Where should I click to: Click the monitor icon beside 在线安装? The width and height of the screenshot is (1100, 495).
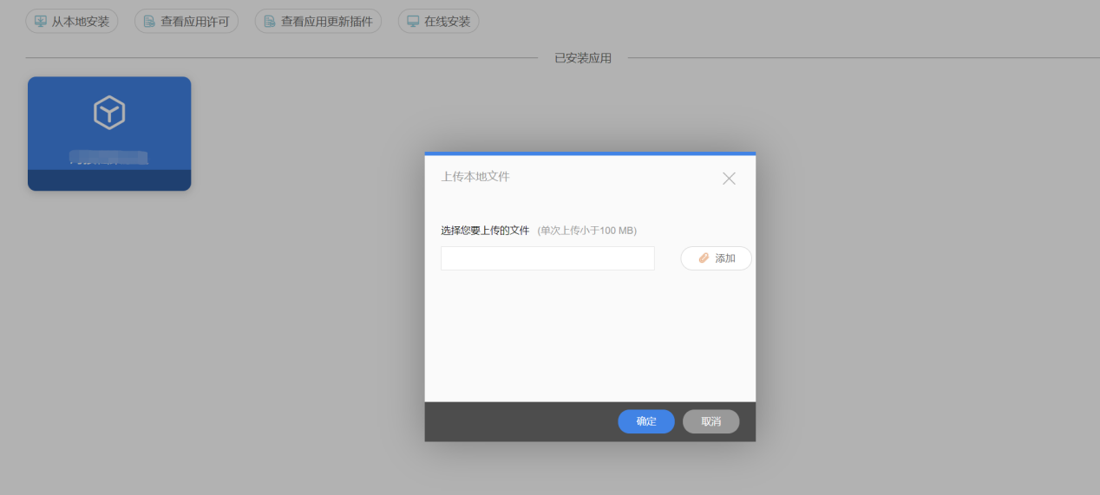413,22
